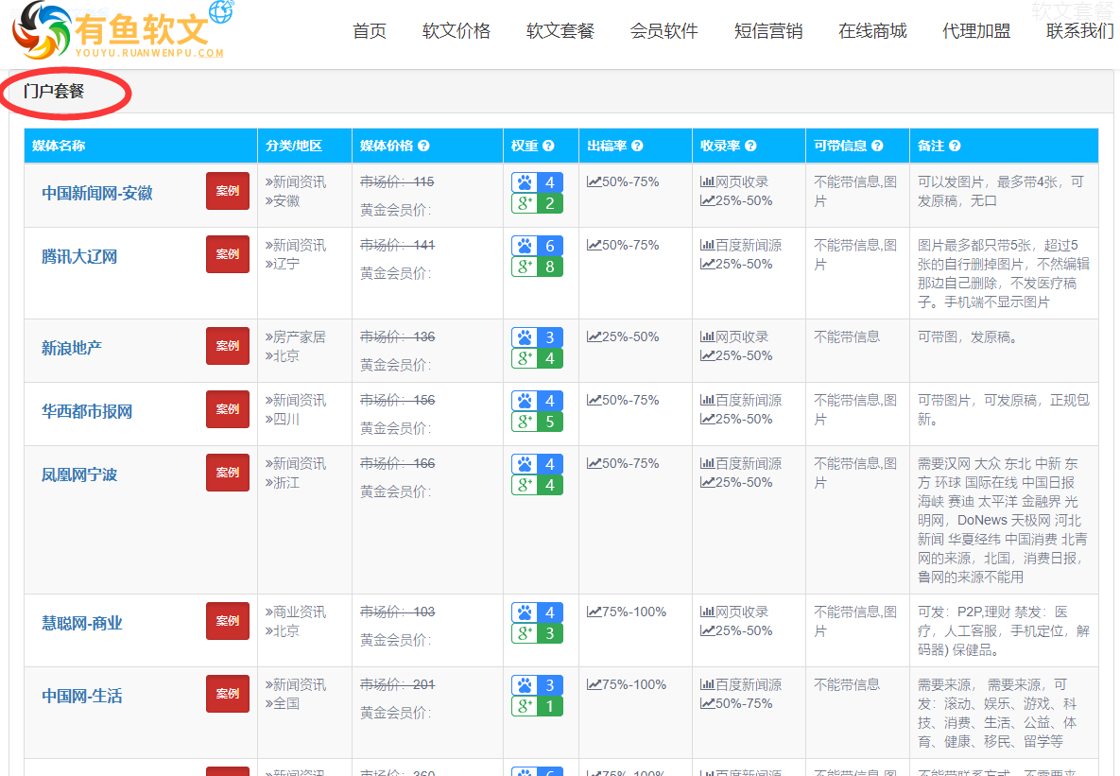
Task: Click green weight badge for 凤凰网宁波
Action: (x=537, y=485)
